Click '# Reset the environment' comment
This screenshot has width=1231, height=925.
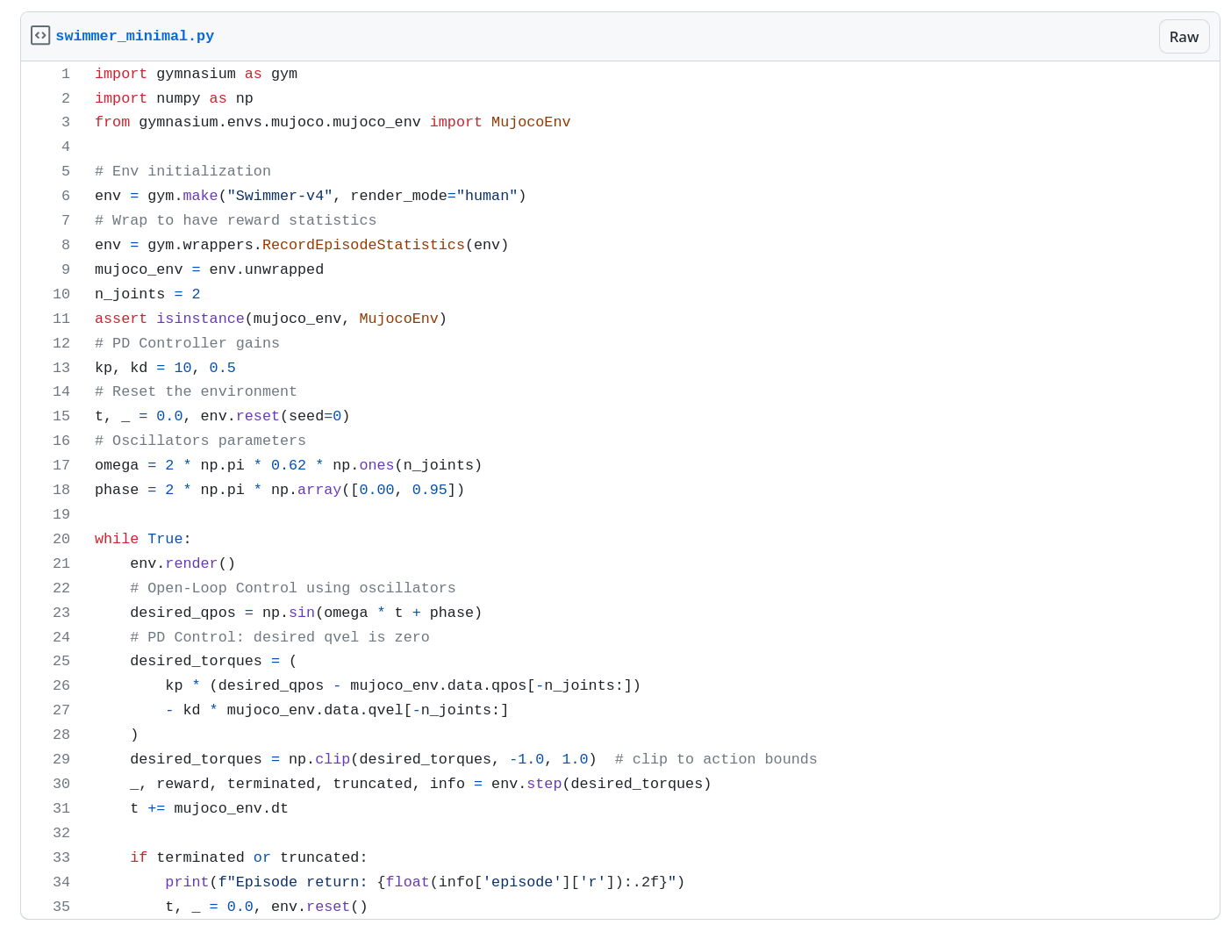point(196,391)
